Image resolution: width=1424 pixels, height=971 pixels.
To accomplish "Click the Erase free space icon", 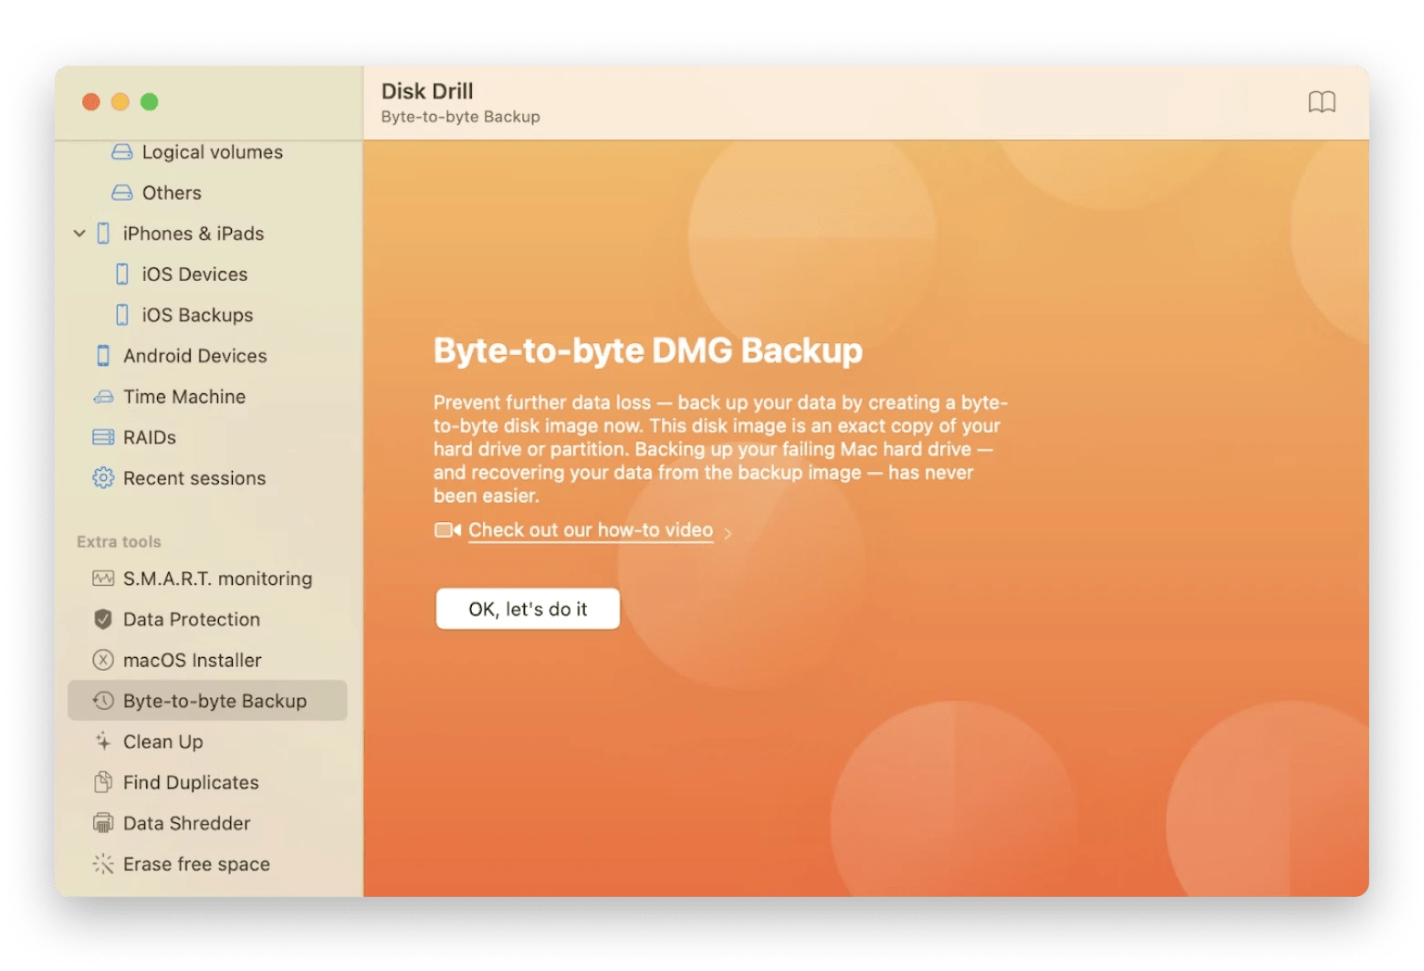I will 102,863.
